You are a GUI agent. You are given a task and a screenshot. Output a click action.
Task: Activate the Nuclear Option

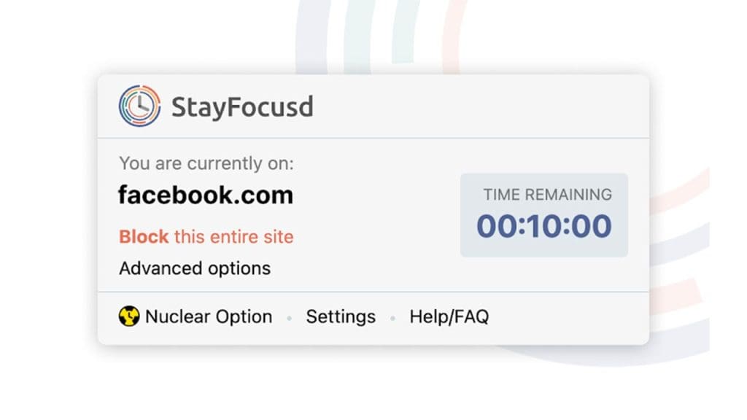(x=208, y=316)
